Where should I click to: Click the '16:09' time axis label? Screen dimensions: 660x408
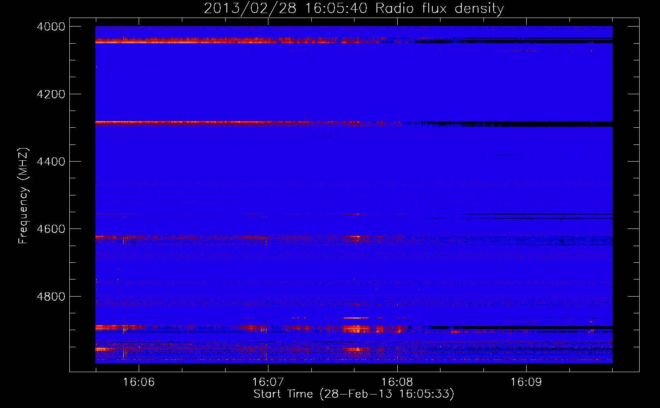tap(526, 382)
